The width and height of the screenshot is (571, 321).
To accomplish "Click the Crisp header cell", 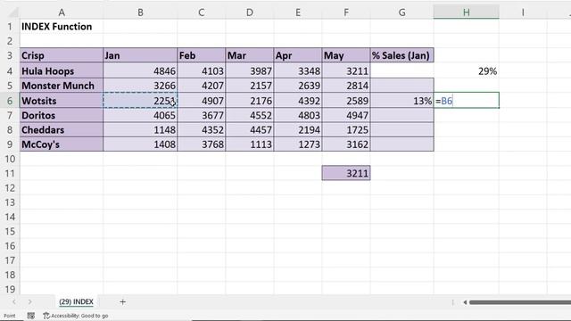I will click(x=62, y=55).
